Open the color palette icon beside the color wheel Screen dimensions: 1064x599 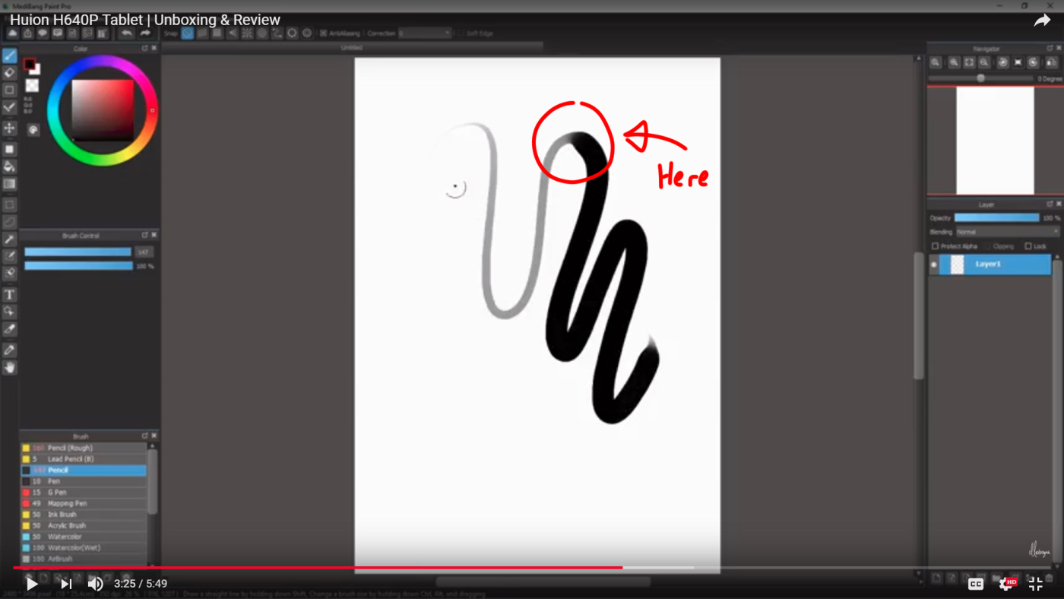(33, 130)
